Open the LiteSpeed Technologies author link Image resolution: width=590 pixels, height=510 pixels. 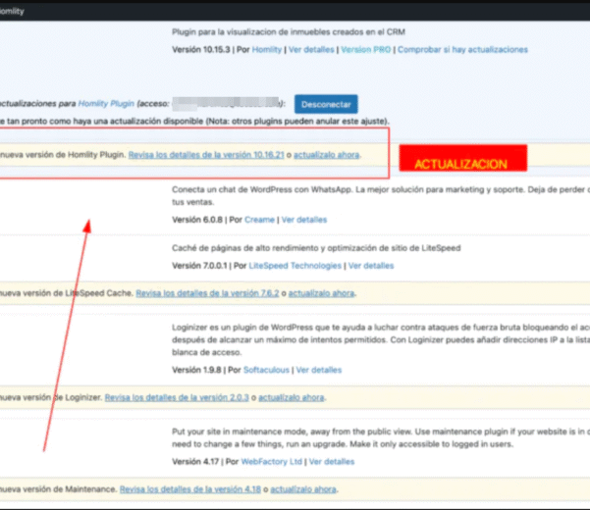click(x=295, y=266)
